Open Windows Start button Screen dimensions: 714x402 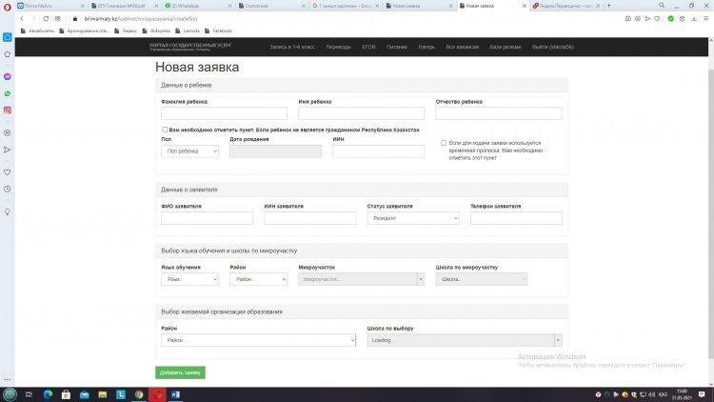click(10, 394)
